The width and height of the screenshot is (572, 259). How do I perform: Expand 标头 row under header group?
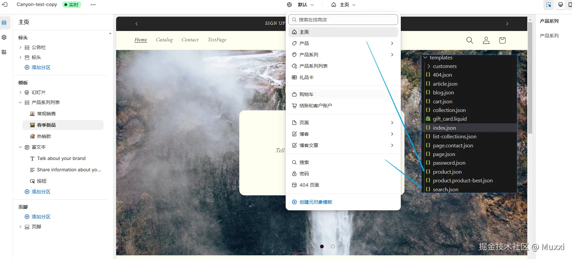20,57
